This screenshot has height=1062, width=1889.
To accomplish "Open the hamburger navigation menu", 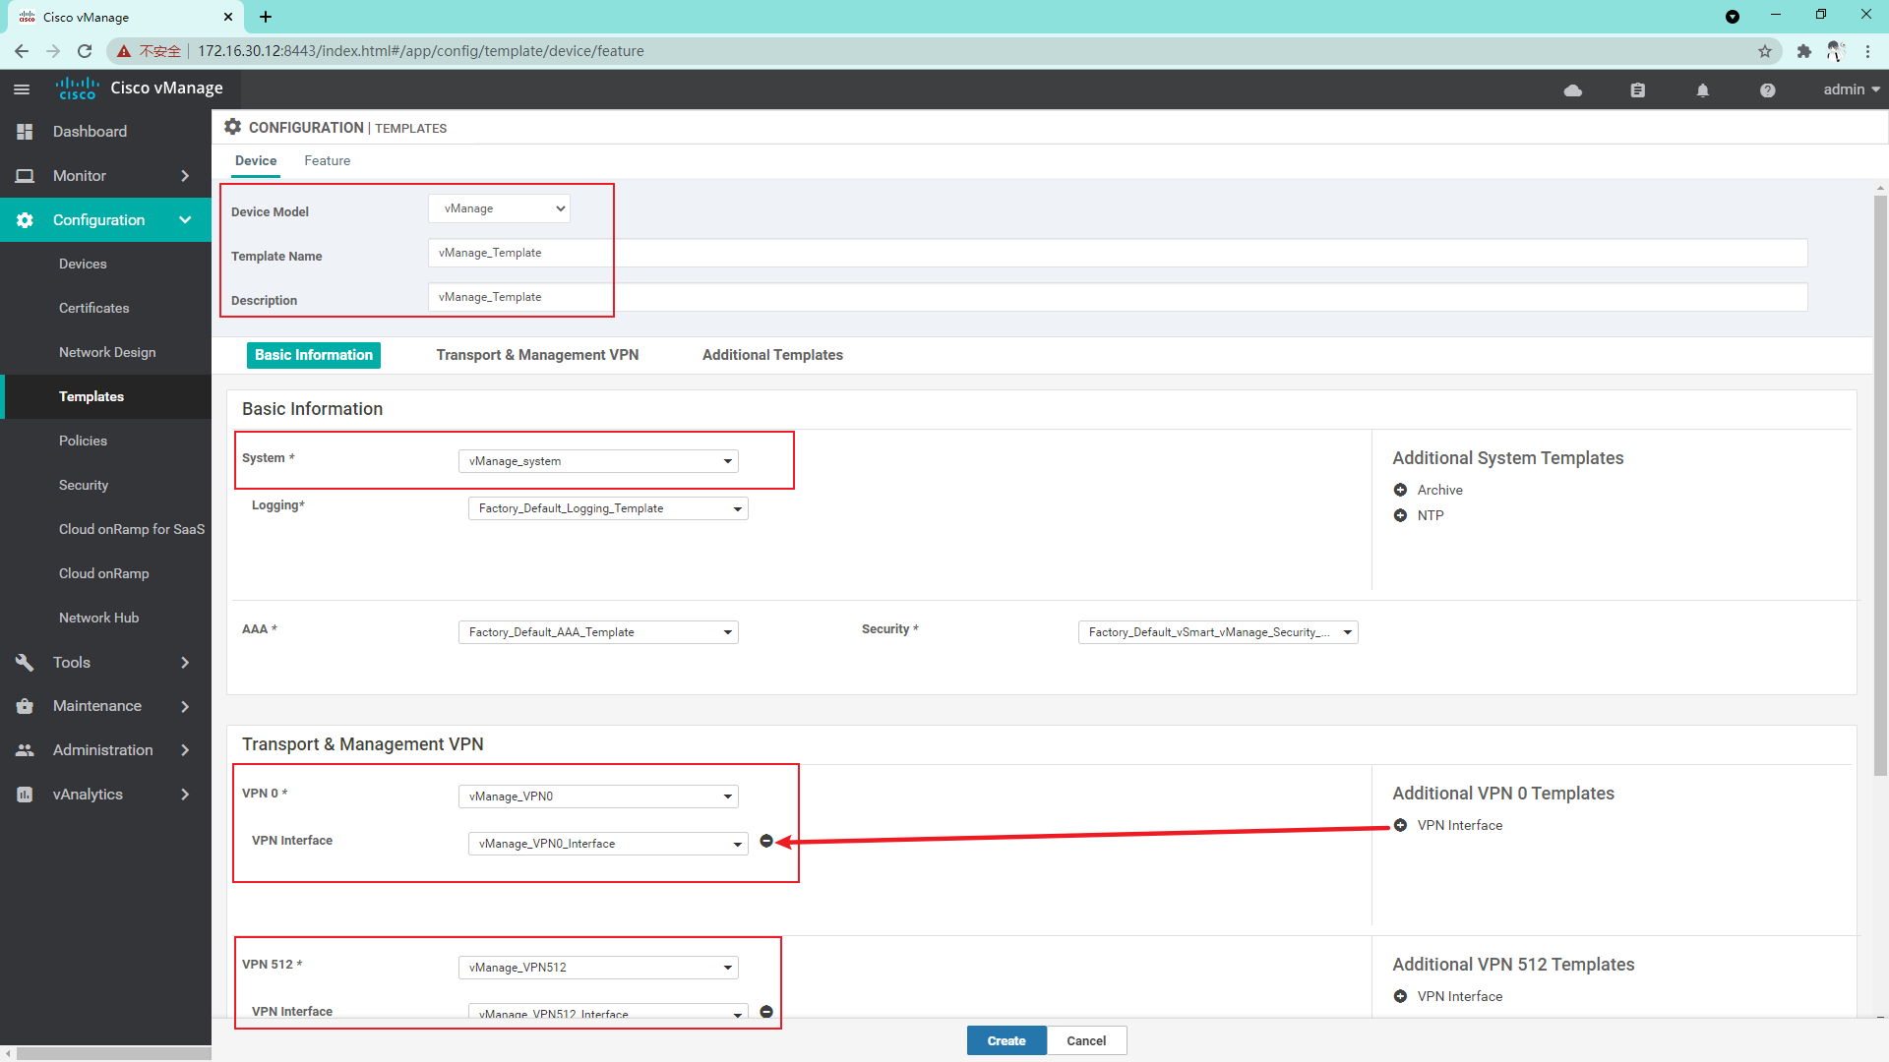I will point(22,88).
